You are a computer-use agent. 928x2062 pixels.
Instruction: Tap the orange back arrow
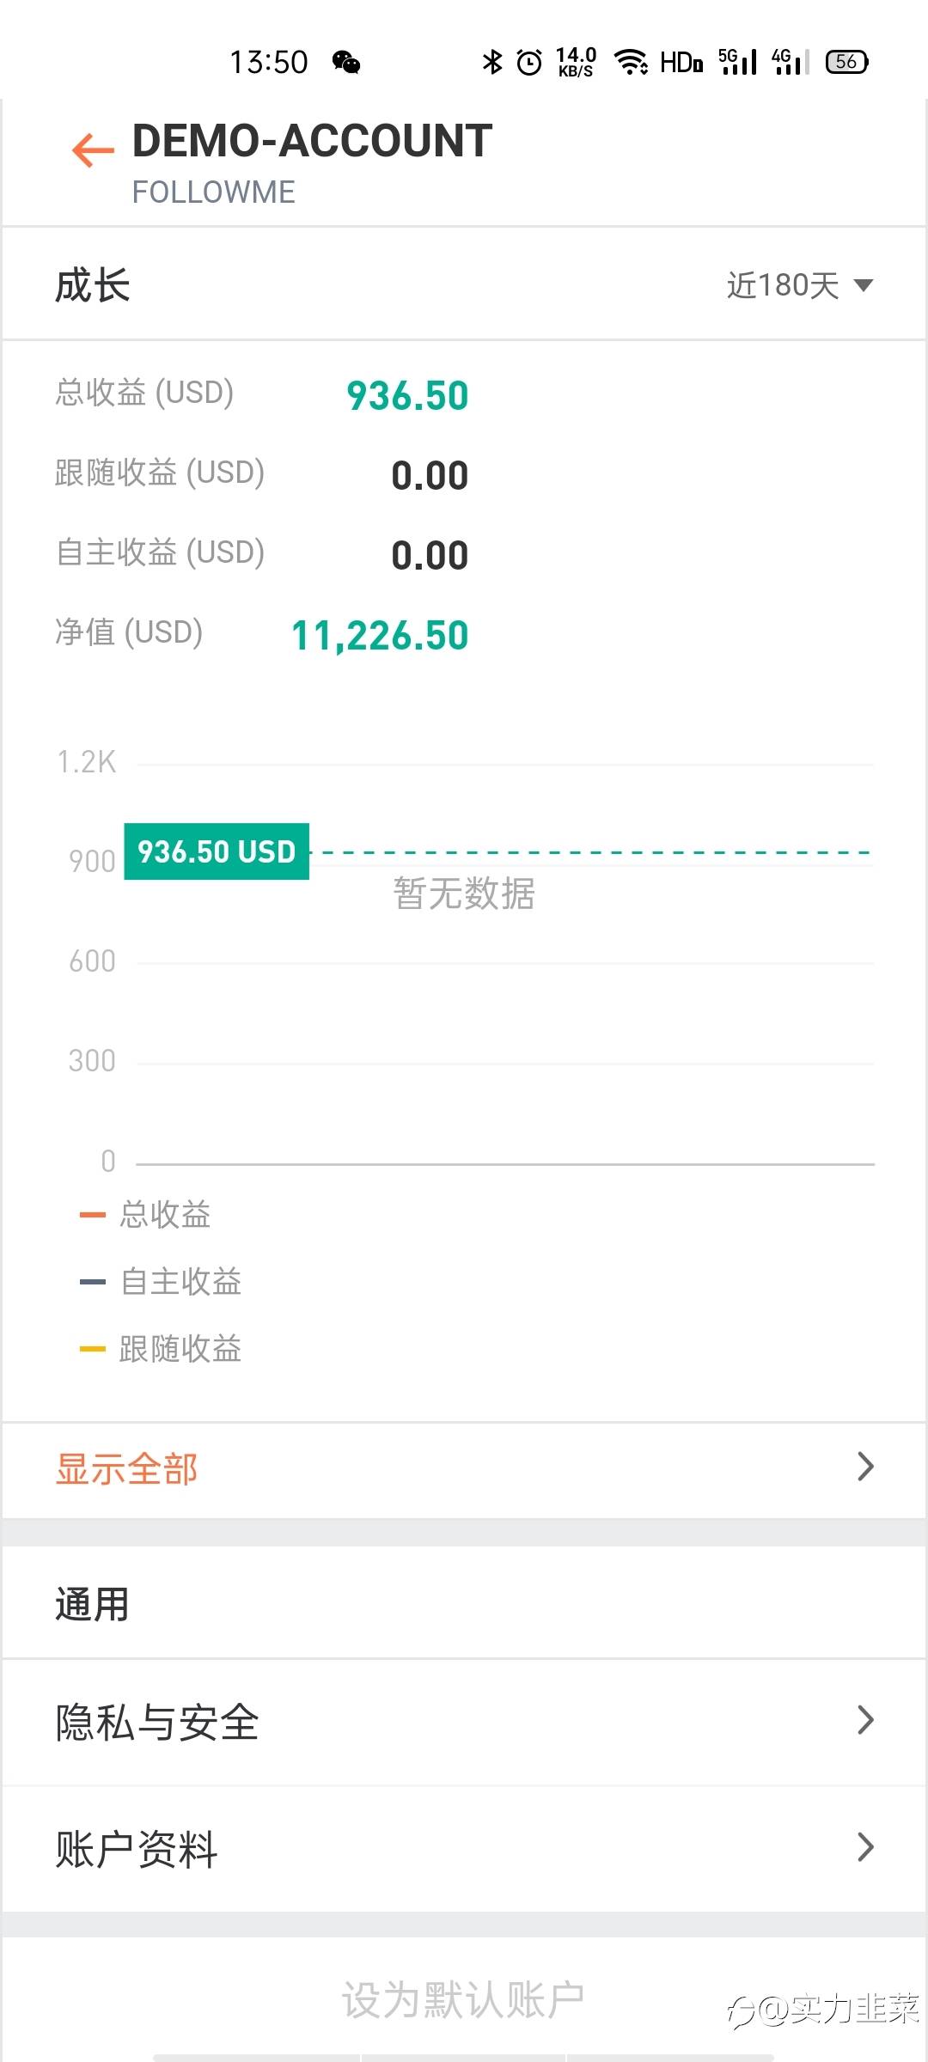[x=93, y=150]
